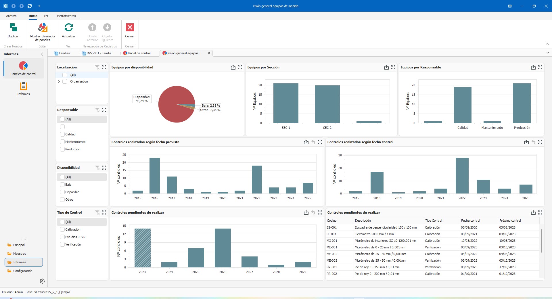Check the Calidad responsable checkbox

click(62, 134)
